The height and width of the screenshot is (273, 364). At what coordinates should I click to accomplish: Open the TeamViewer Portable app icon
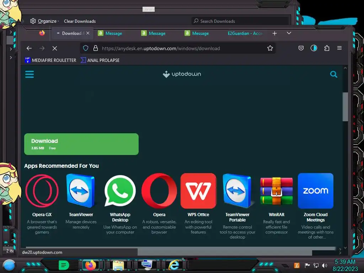[x=237, y=191]
